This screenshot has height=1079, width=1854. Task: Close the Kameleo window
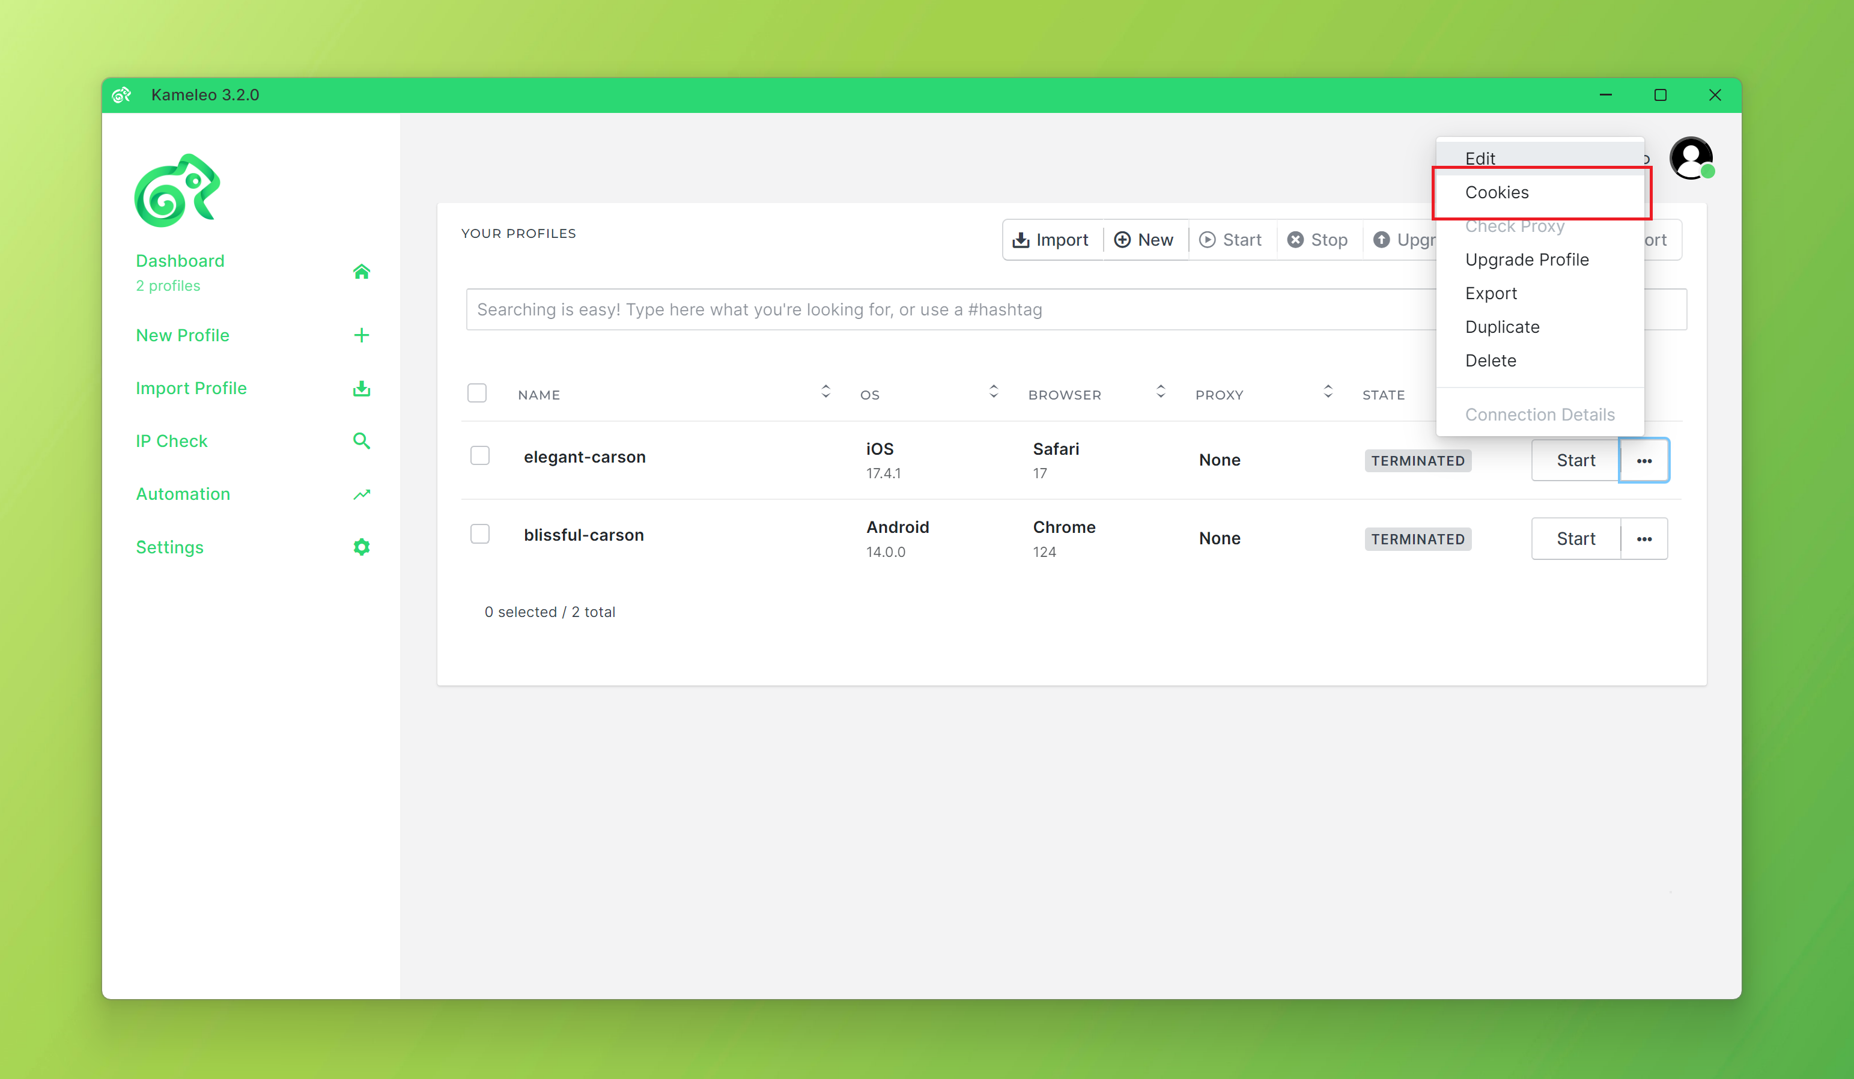pos(1715,95)
